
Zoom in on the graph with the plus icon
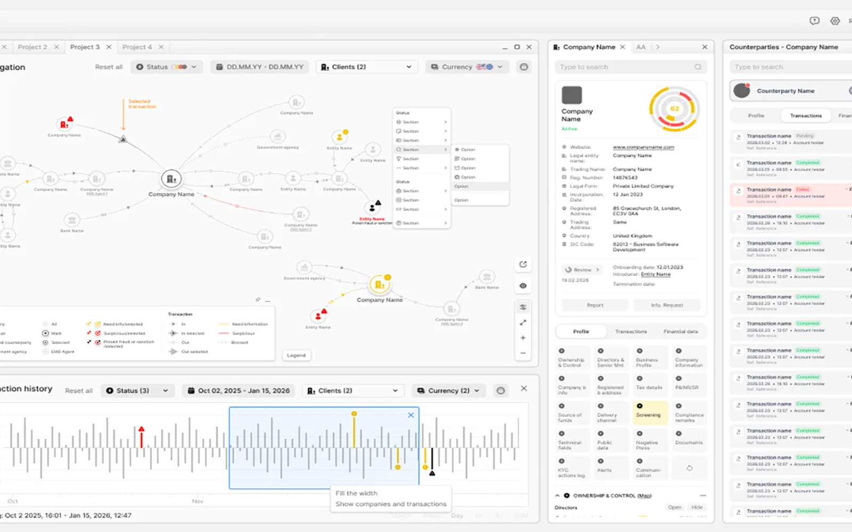click(x=523, y=338)
